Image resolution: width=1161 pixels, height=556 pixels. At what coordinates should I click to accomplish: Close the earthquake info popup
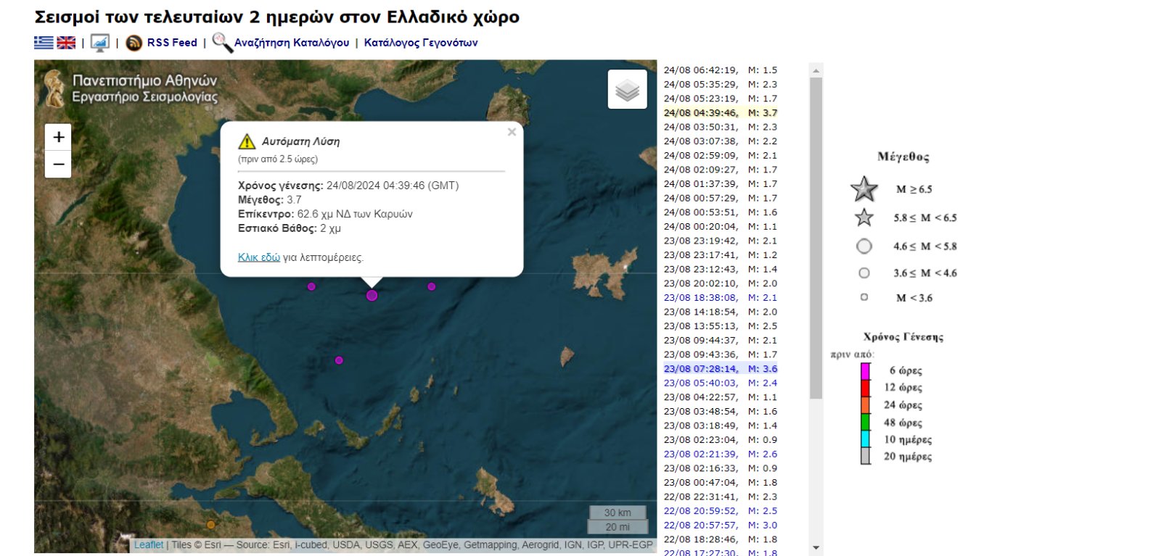click(x=512, y=132)
